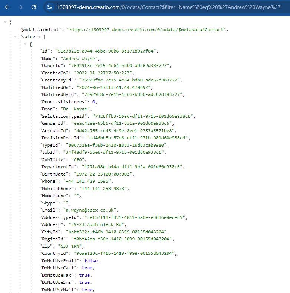This screenshot has width=290, height=293.
Task: Select the "Andrew Wayne" Name value
Action: point(79,59)
